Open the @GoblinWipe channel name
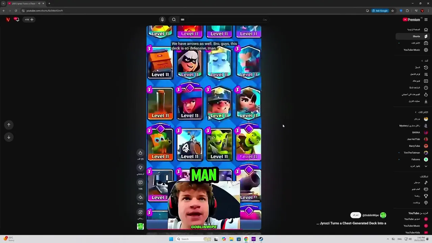 [x=371, y=215]
